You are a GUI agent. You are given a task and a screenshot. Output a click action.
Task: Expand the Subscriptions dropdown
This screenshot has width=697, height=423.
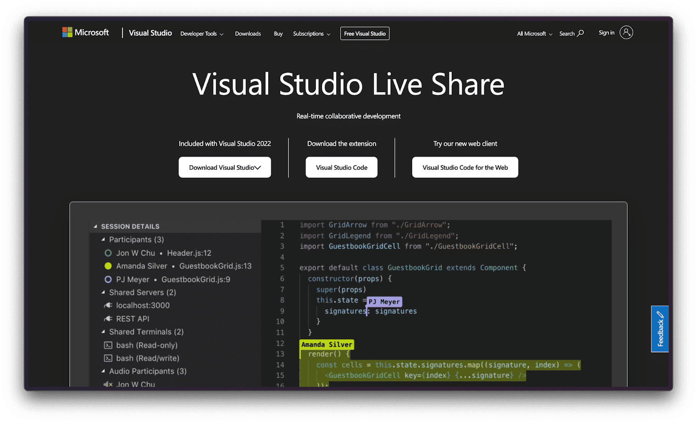pos(311,33)
